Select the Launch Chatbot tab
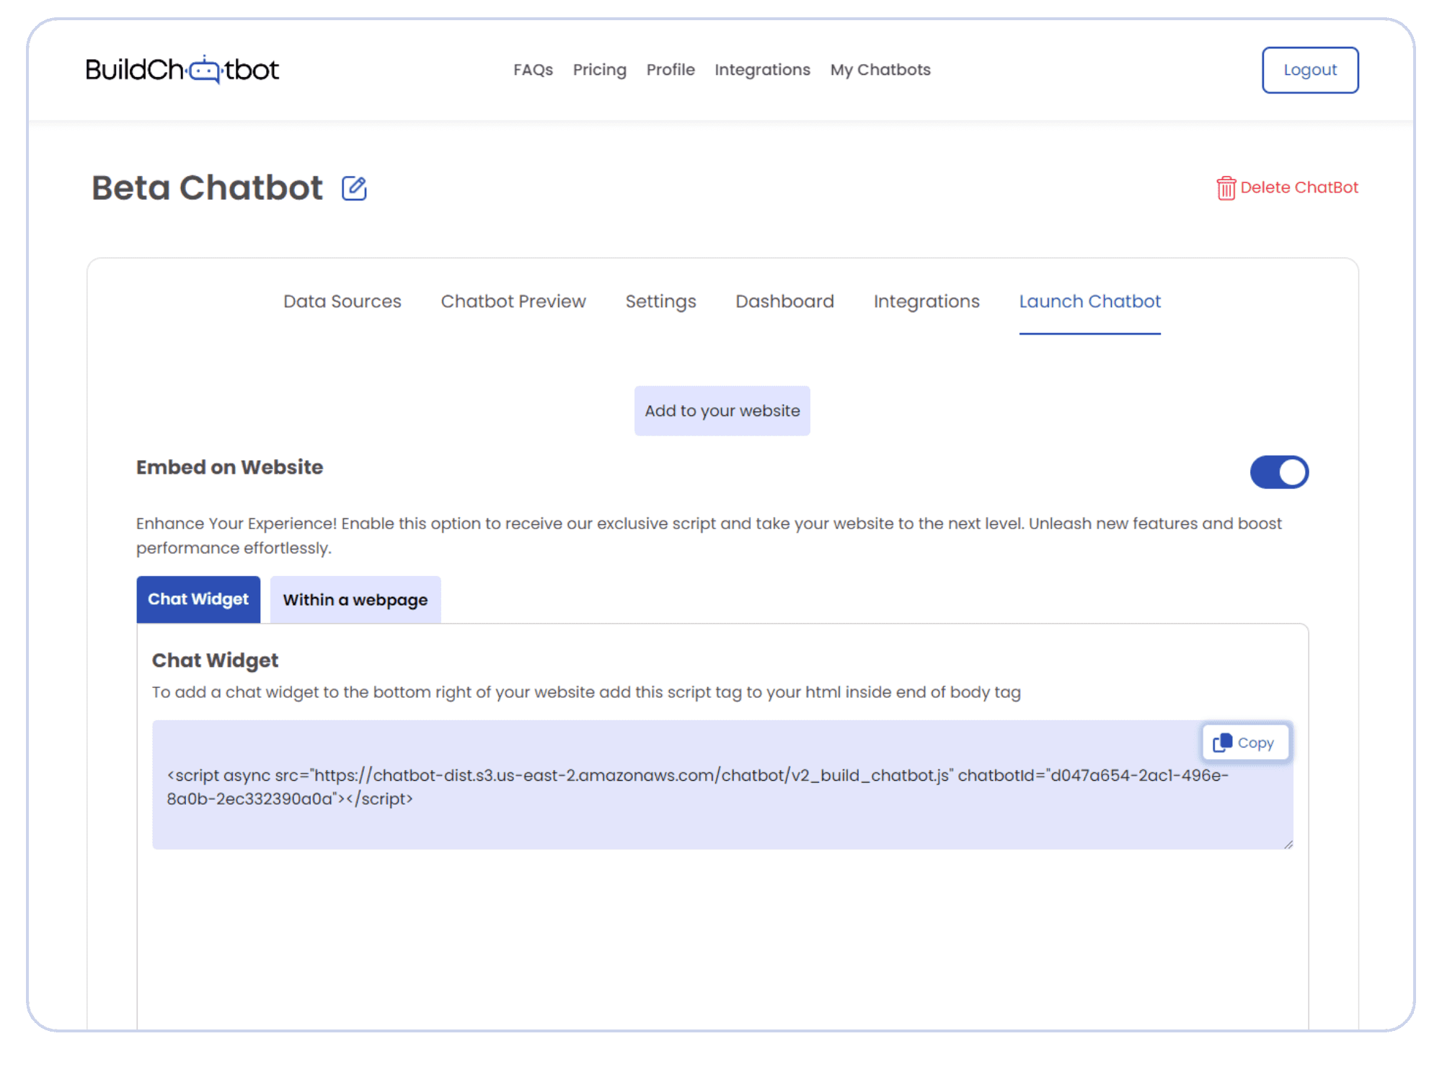 point(1090,301)
